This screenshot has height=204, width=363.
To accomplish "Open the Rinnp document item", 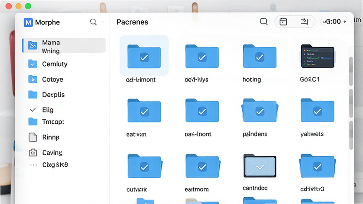I will tap(33, 137).
